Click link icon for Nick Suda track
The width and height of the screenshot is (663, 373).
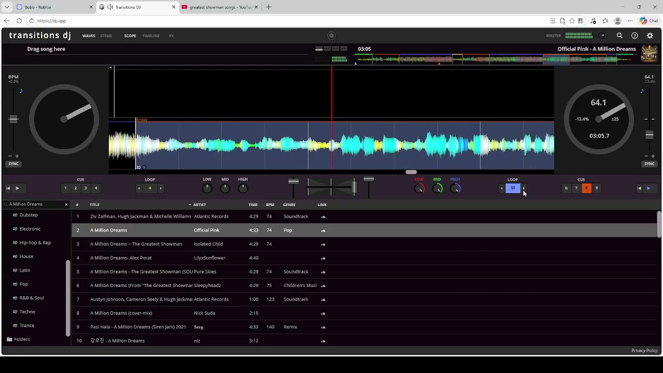click(x=323, y=313)
